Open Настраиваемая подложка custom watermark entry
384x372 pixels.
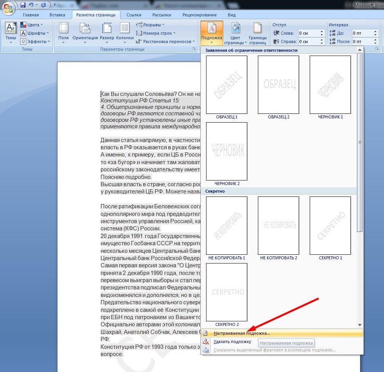pos(282,333)
